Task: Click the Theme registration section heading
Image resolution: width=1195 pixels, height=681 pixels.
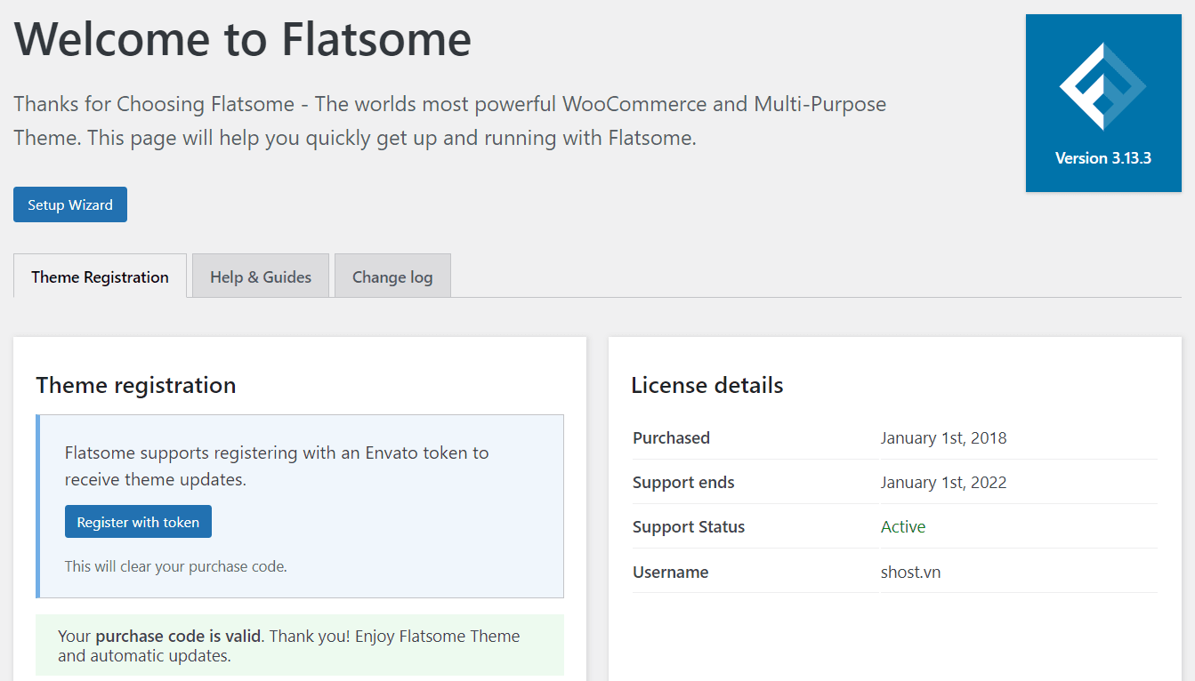Action: point(135,385)
